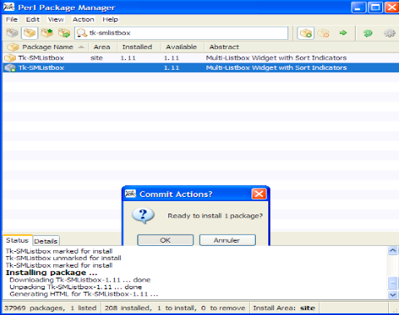Click package icon of site Tk-SMListbox row
This screenshot has height=315, width=399.
pyautogui.click(x=10, y=58)
